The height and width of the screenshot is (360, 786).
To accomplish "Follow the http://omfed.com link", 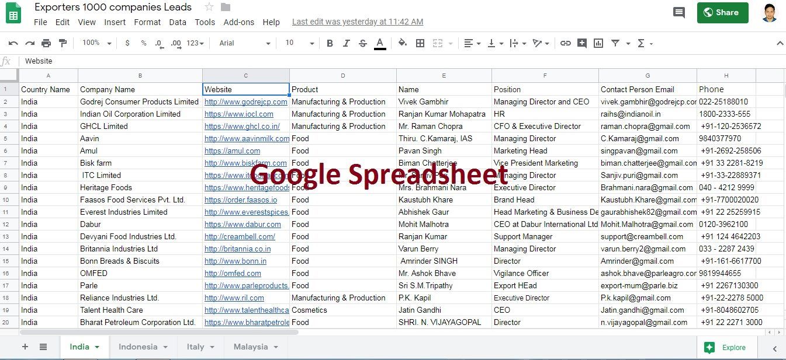I will [x=233, y=273].
